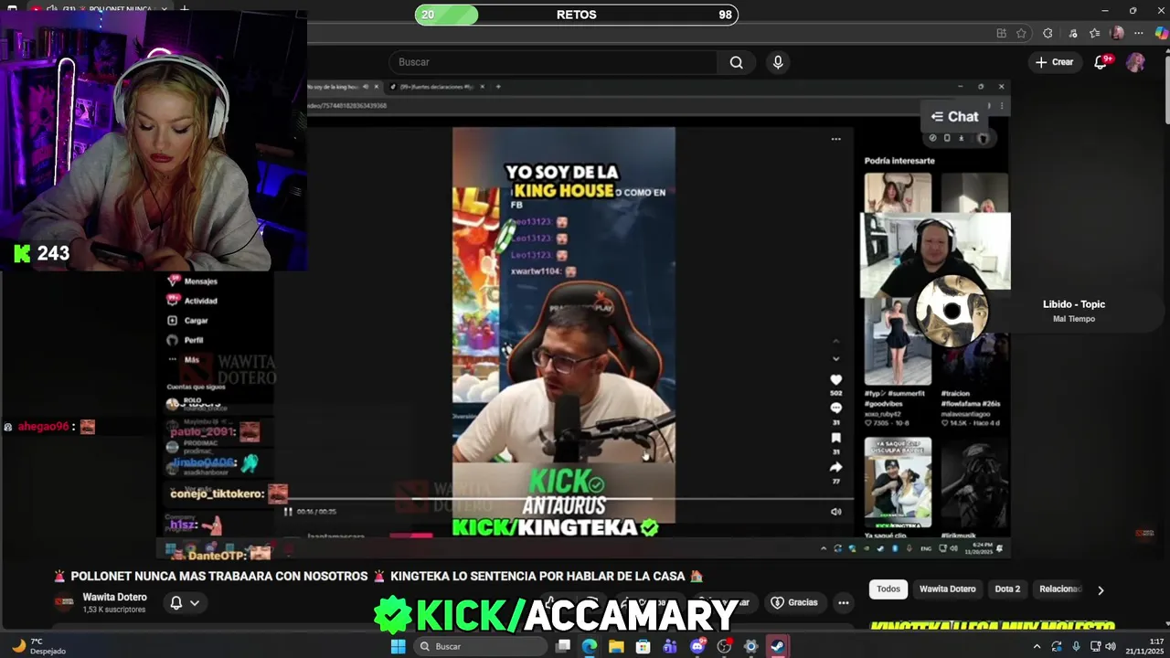This screenshot has height=658, width=1170.
Task: Select the Dota 2 filter chip
Action: [1007, 589]
